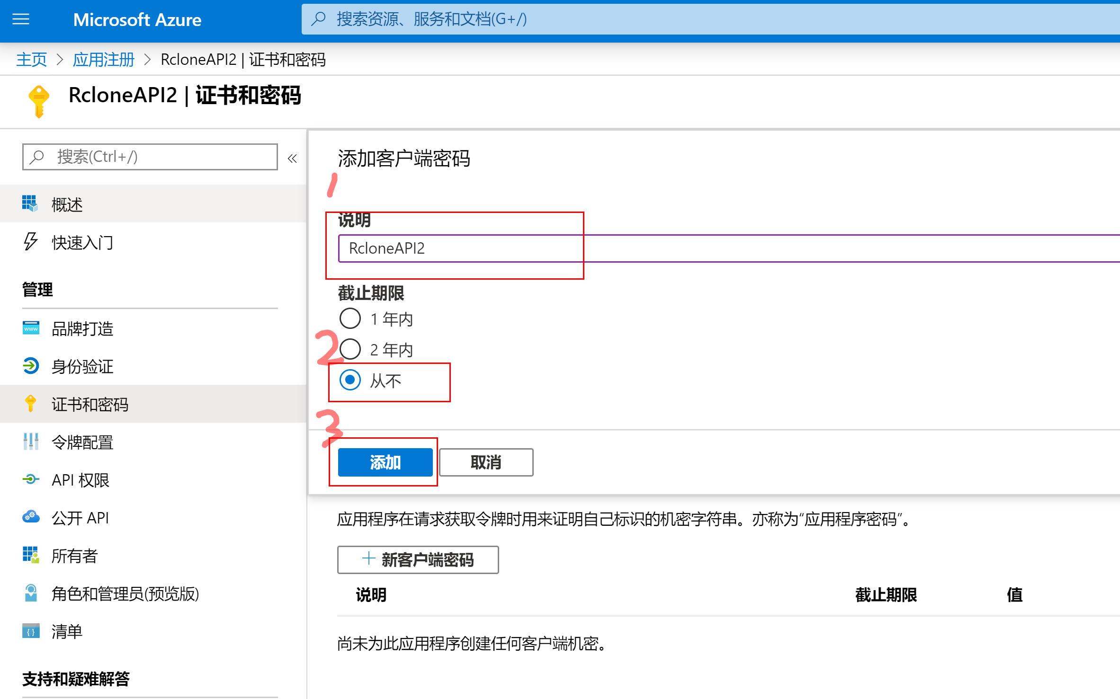
Task: Open 证书和密码 menu item
Action: [x=153, y=403]
